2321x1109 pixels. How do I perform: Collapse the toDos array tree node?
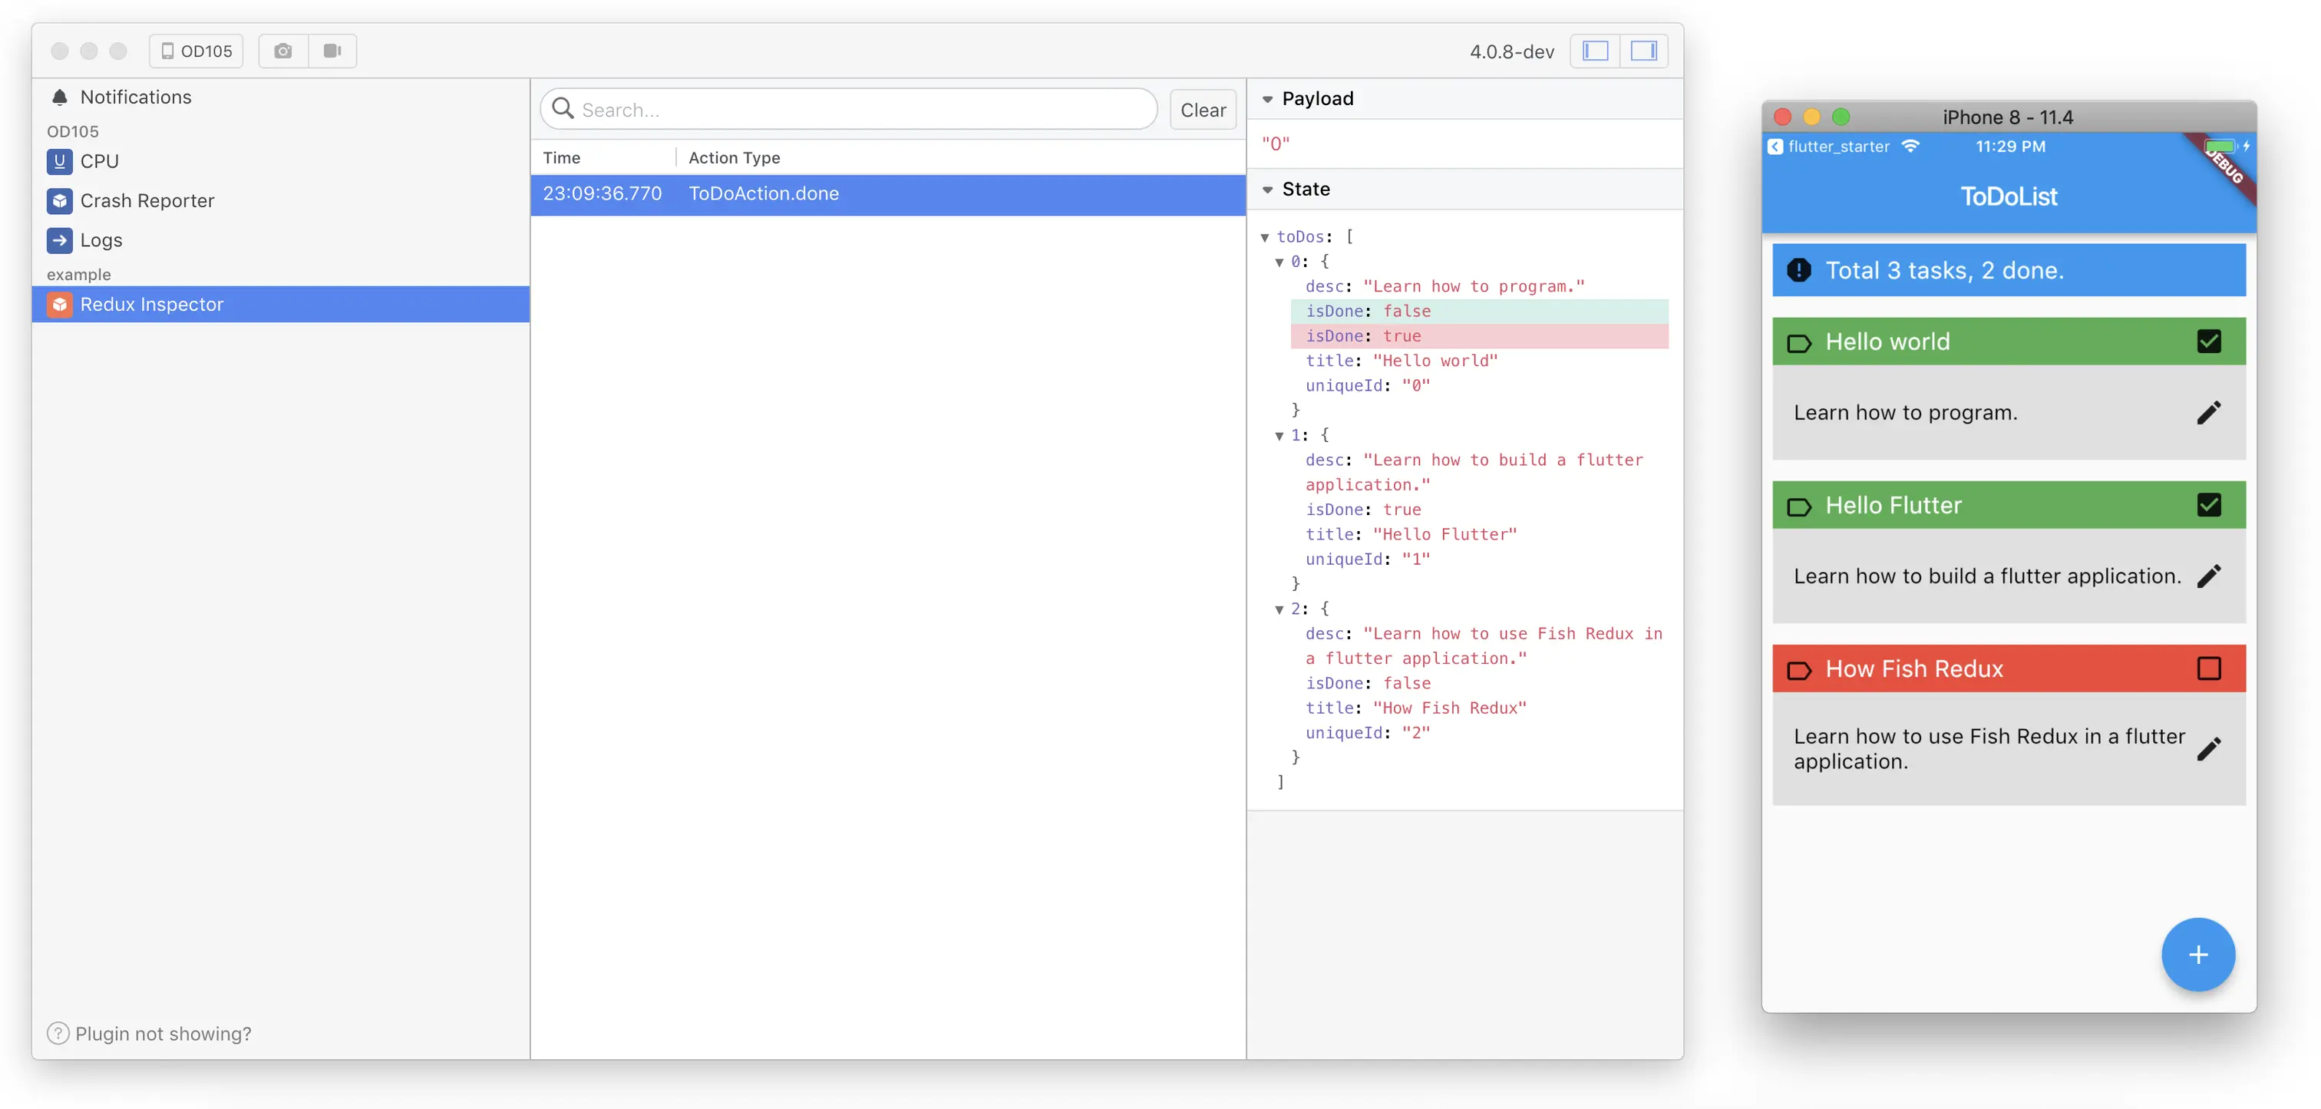(1265, 238)
